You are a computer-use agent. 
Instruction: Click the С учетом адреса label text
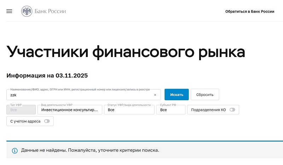[x=25, y=121]
